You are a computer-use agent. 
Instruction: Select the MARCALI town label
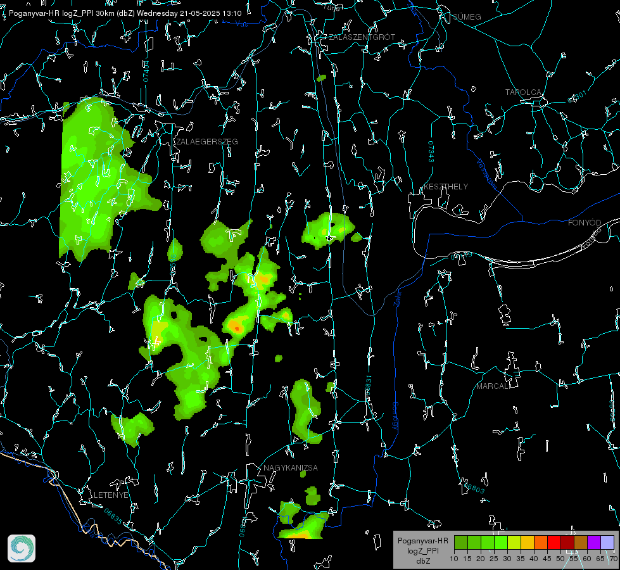click(493, 386)
